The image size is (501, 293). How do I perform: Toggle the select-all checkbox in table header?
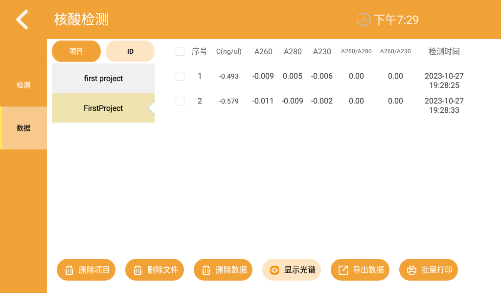(180, 51)
